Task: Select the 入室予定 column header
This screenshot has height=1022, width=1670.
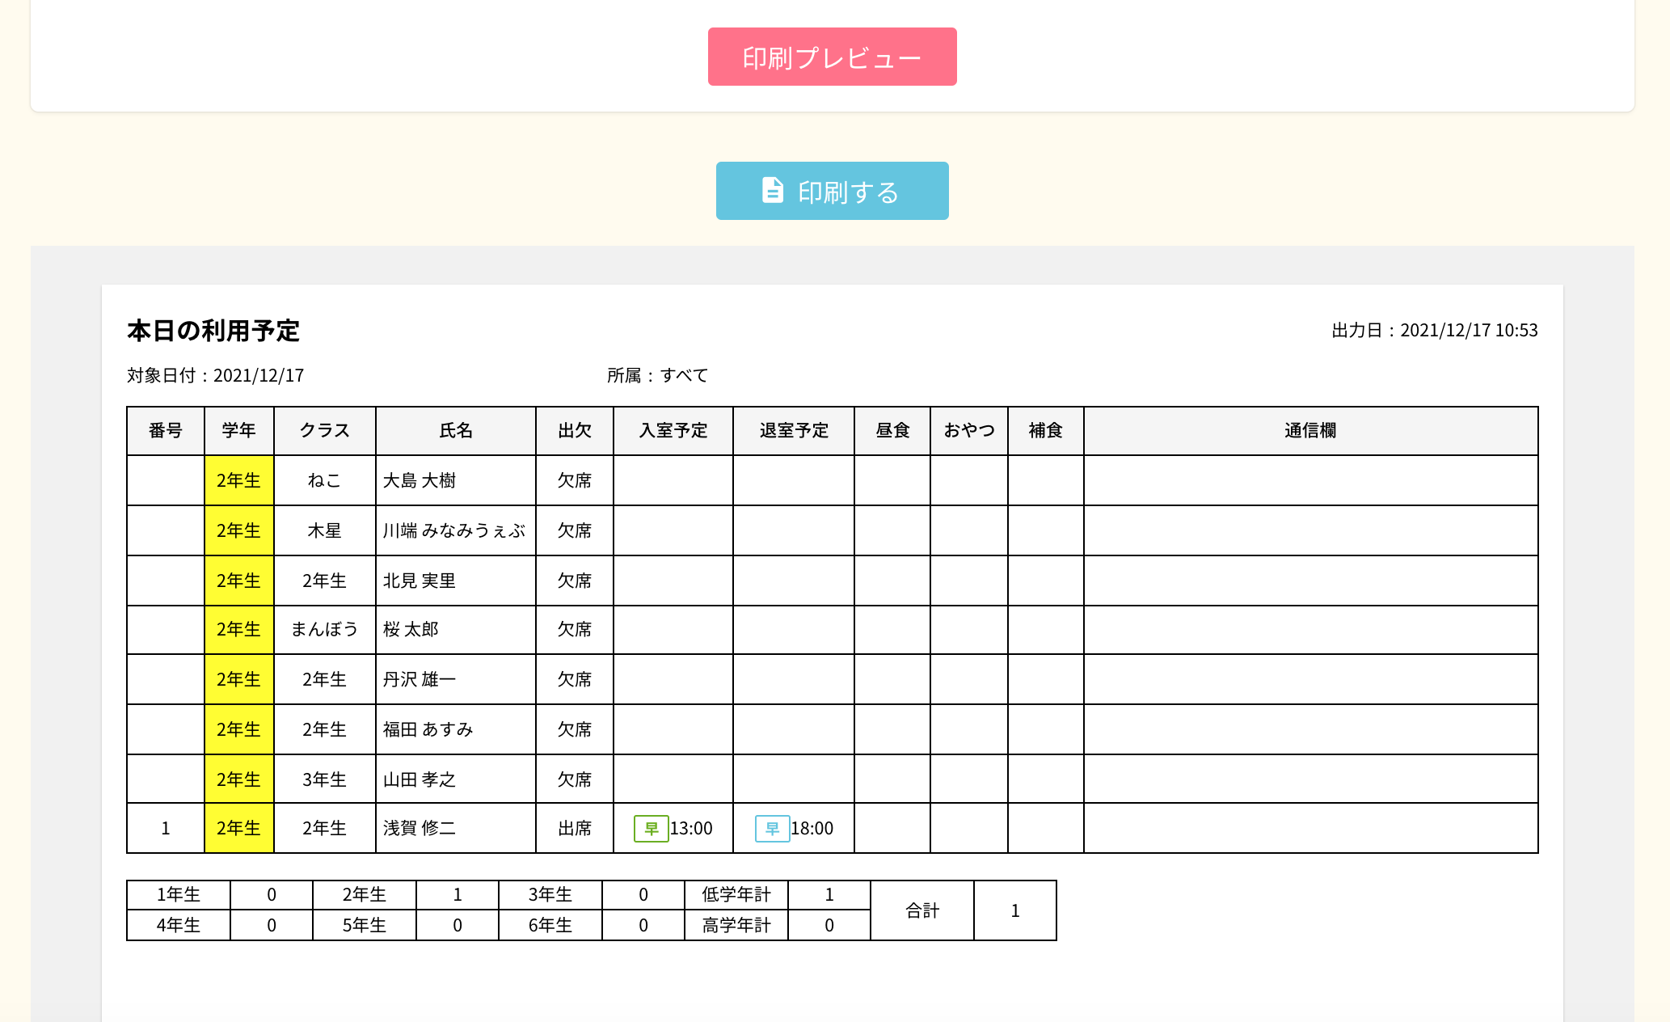Action: pyautogui.click(x=673, y=431)
